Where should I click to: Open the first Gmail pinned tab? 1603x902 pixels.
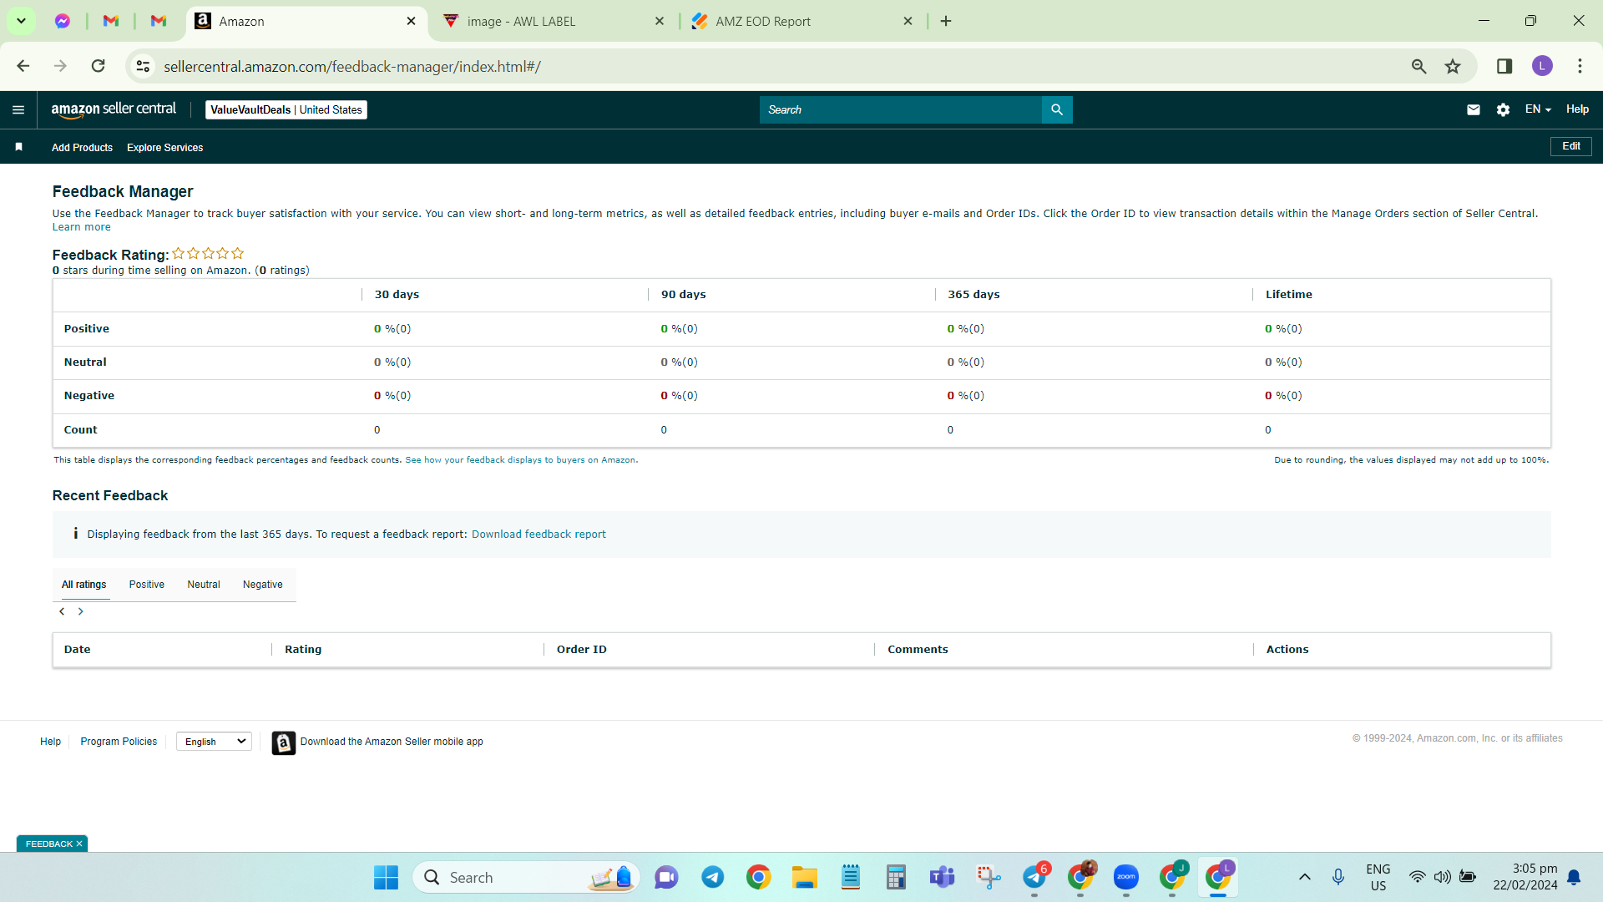(111, 21)
